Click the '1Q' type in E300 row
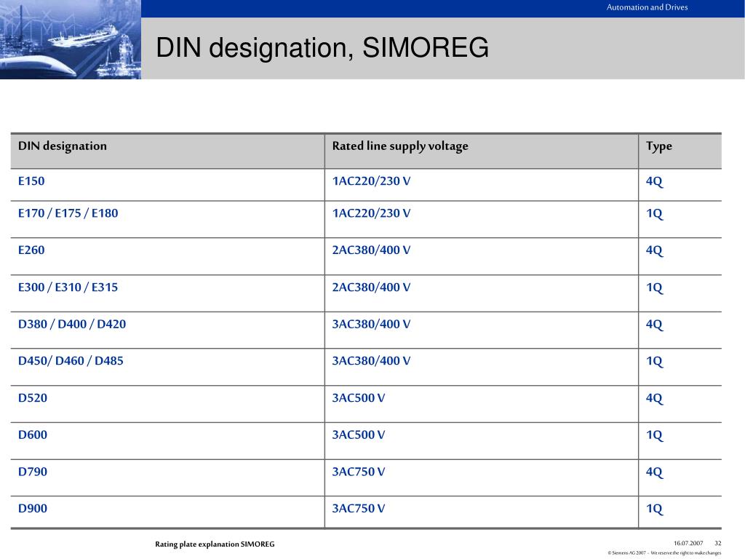This screenshot has height=559, width=745. [654, 288]
